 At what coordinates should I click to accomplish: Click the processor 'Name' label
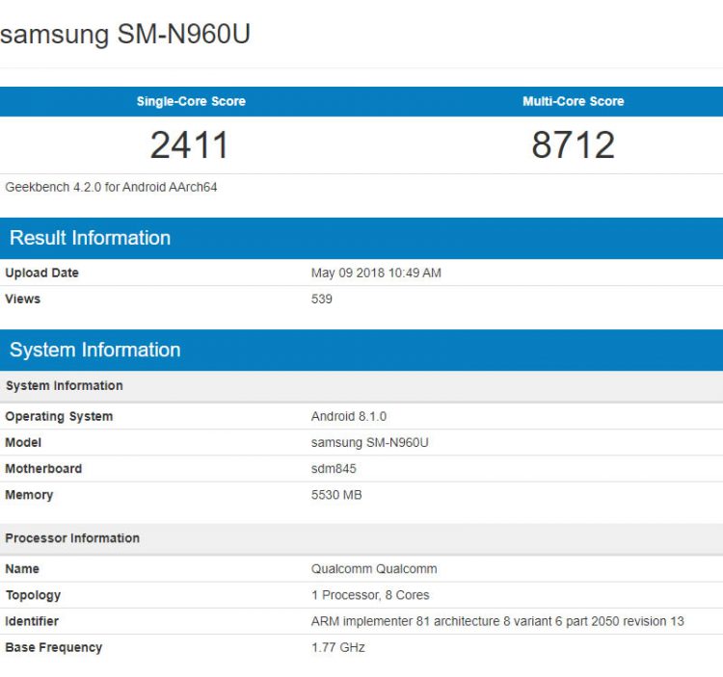point(22,569)
